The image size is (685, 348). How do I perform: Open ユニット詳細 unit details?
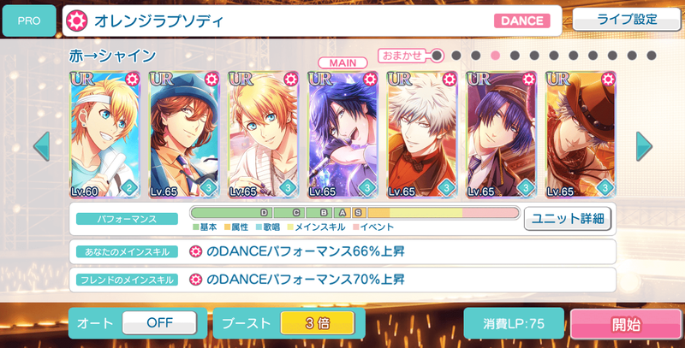tap(568, 219)
